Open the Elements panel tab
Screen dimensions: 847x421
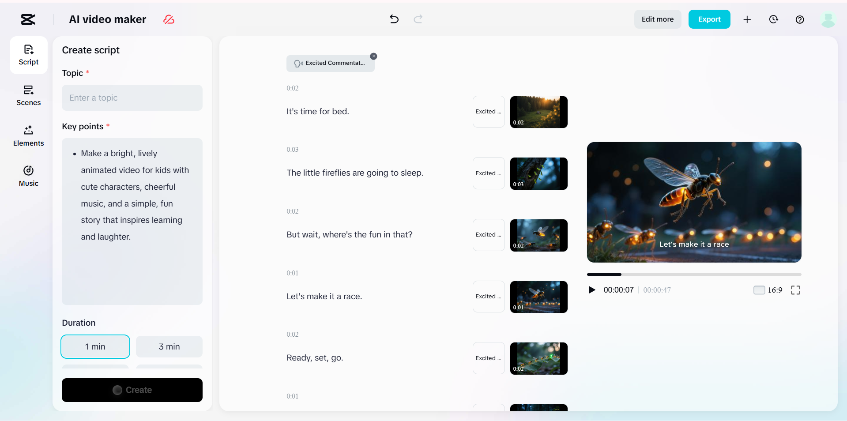tap(29, 136)
